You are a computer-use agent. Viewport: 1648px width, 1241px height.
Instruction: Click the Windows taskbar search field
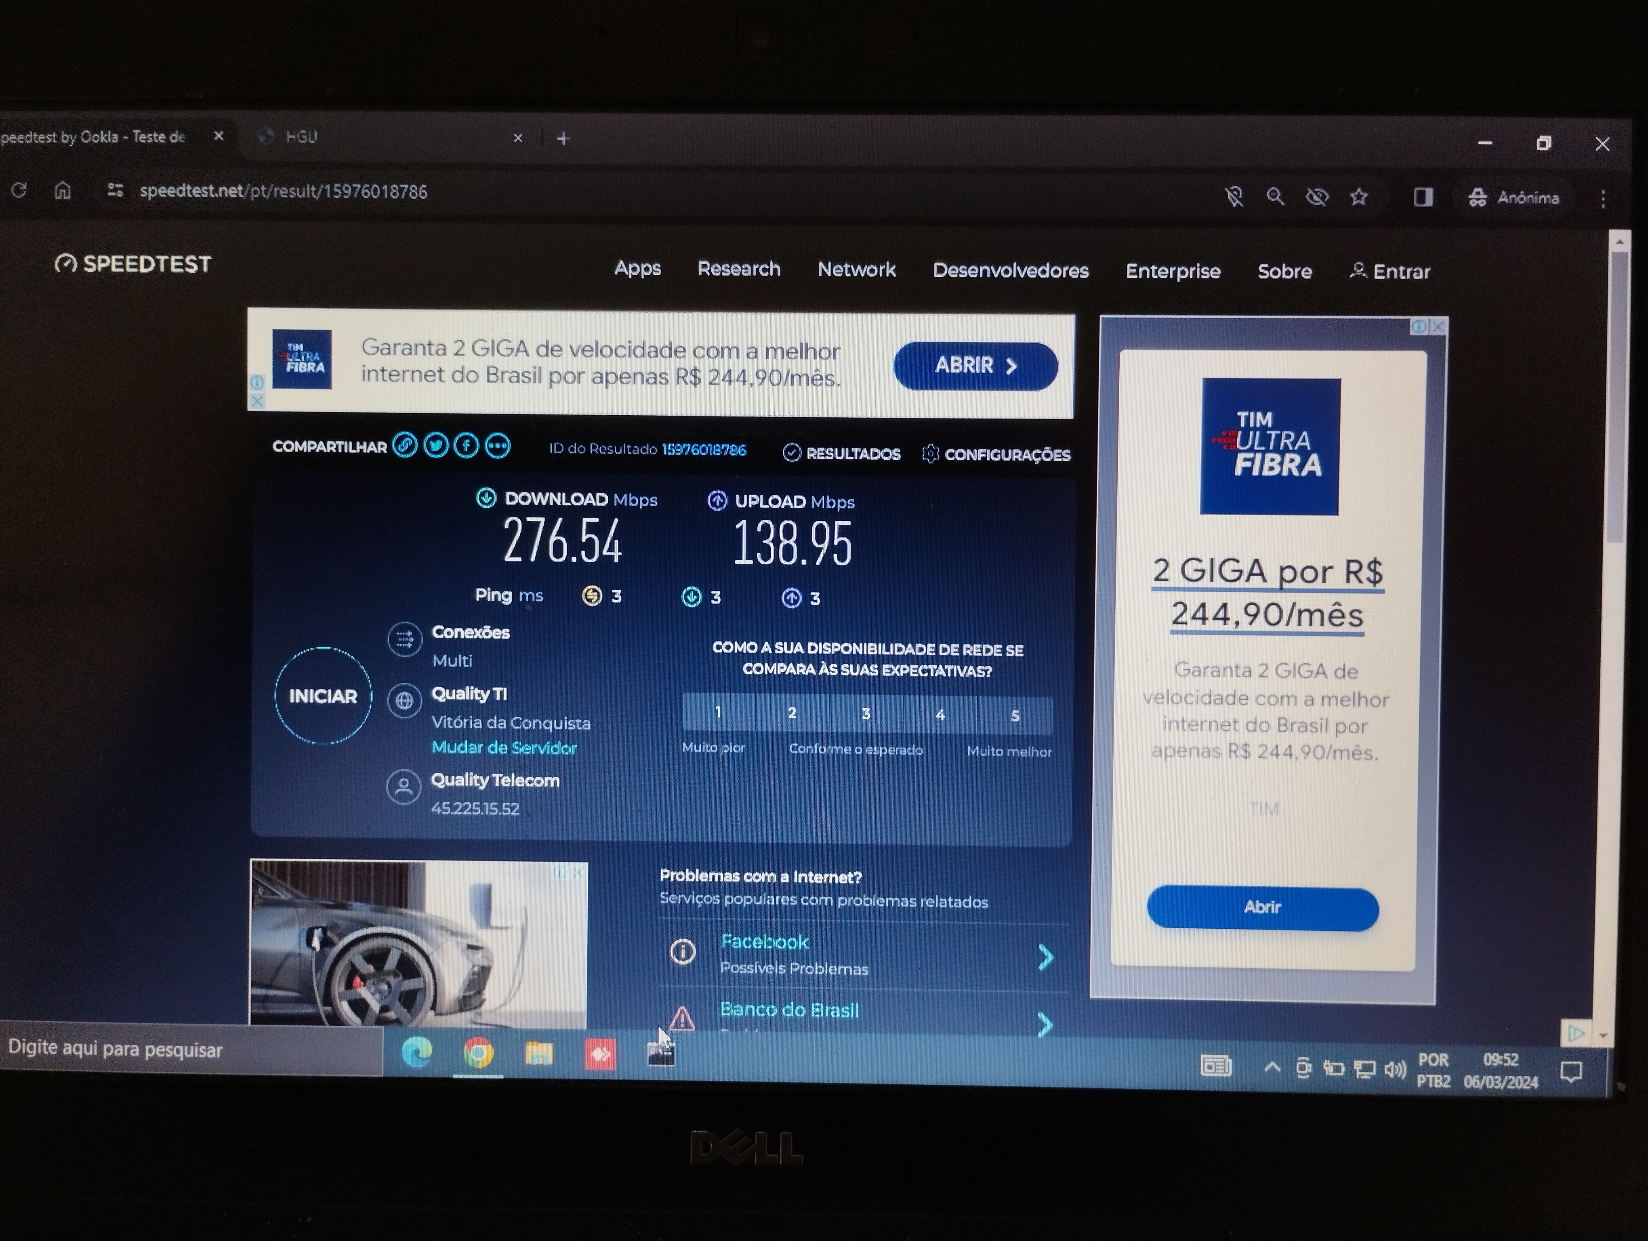click(x=186, y=1050)
